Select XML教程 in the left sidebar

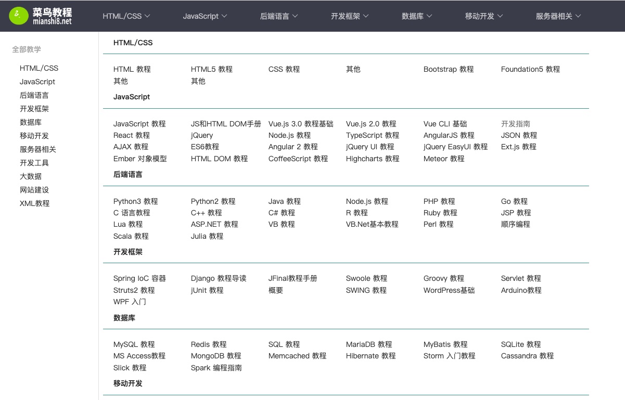point(35,203)
